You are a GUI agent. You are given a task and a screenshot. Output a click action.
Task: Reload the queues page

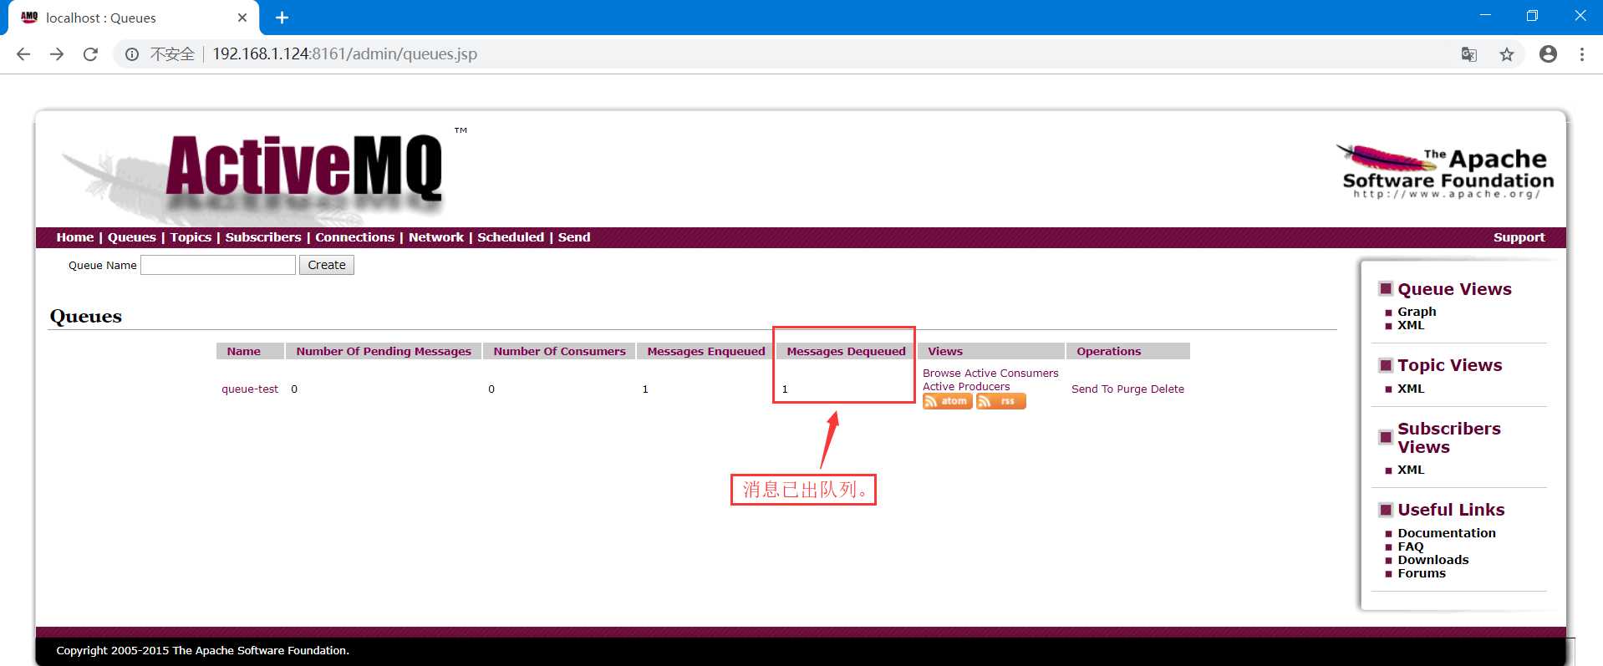(x=90, y=54)
